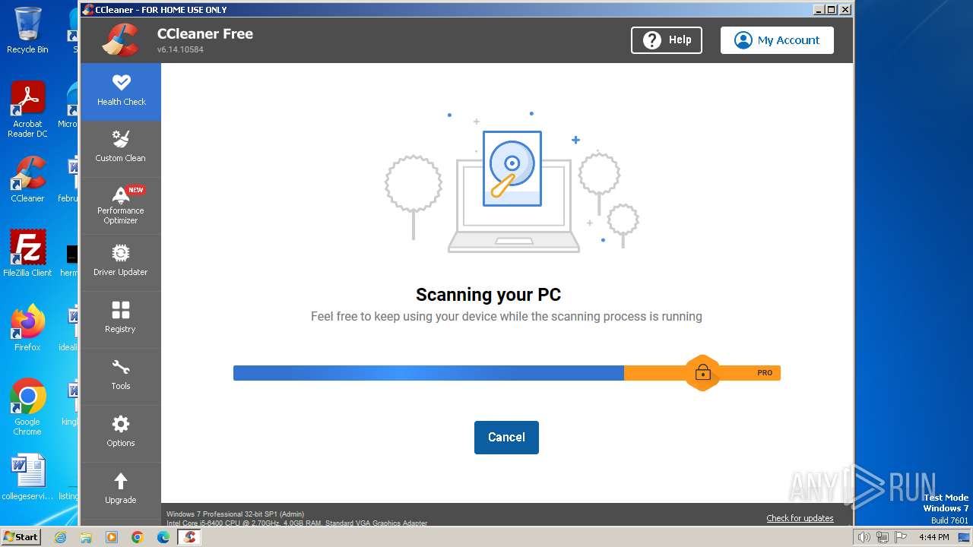Screen dimensions: 973x547
Task: Open the Tools section
Action: (x=121, y=377)
